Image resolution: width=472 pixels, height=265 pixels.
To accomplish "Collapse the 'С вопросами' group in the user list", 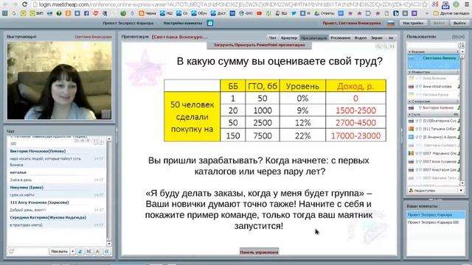I will [410, 102].
